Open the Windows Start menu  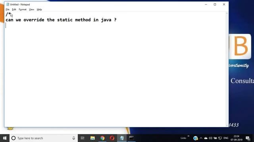pyautogui.click(x=5, y=138)
